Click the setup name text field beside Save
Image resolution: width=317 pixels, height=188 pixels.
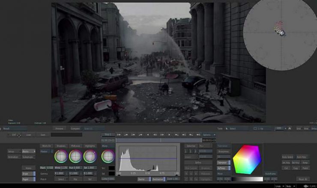[x=66, y=135]
